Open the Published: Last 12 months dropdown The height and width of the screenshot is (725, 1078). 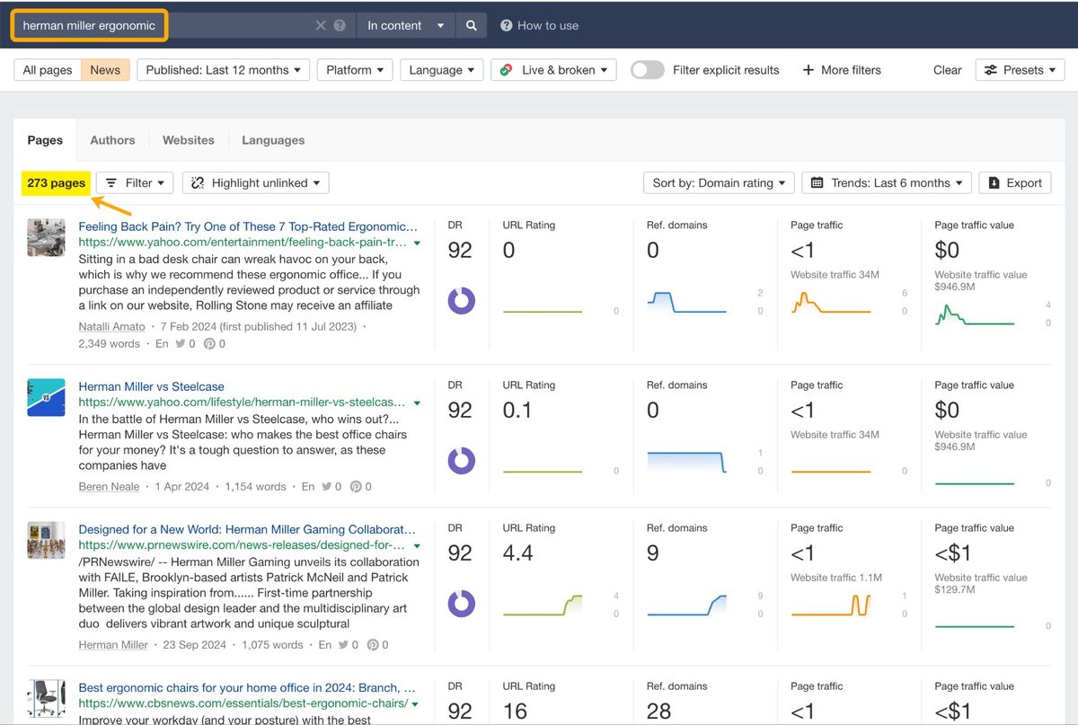(x=223, y=70)
